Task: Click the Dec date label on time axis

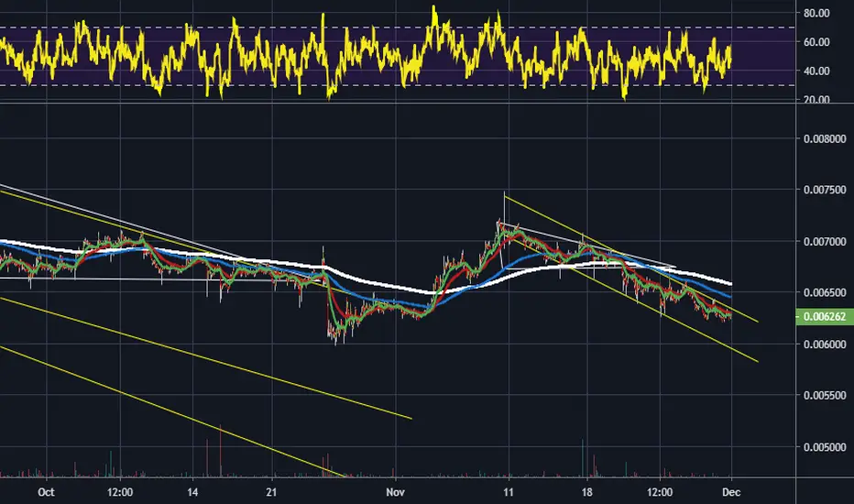Action: 731,492
